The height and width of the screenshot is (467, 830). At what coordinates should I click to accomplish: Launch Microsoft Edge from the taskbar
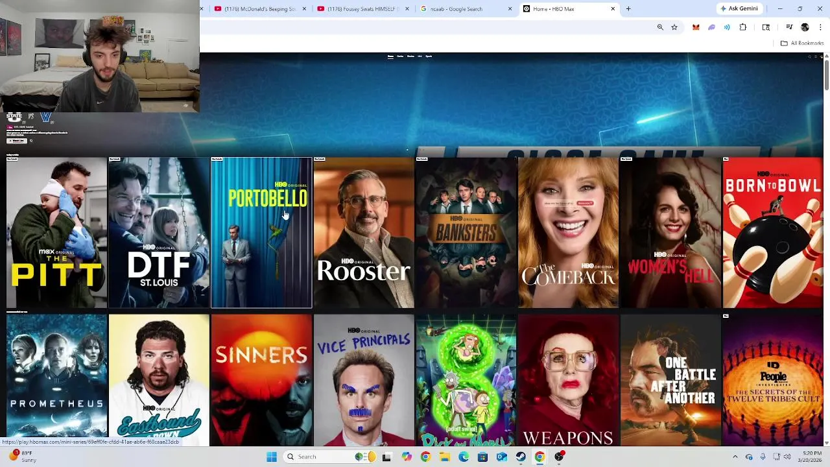[464, 457]
